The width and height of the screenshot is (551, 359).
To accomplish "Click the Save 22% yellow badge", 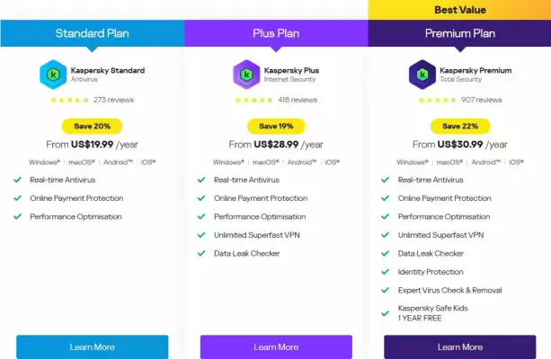I will [460, 127].
